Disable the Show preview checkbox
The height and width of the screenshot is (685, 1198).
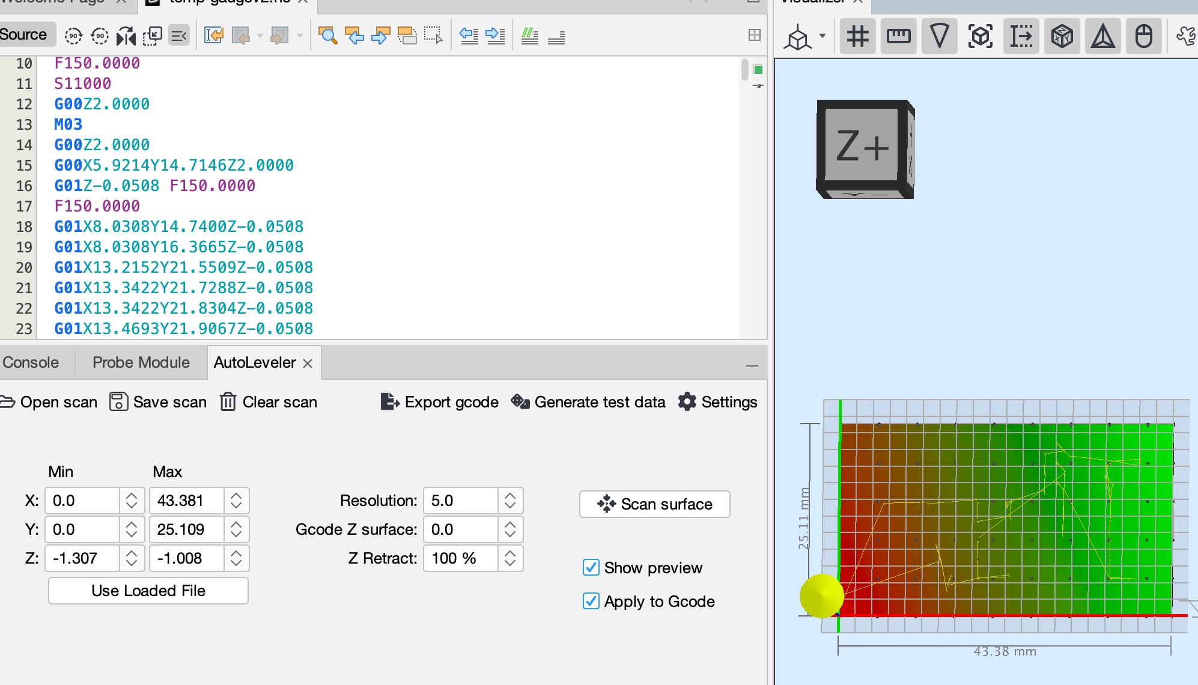tap(591, 568)
